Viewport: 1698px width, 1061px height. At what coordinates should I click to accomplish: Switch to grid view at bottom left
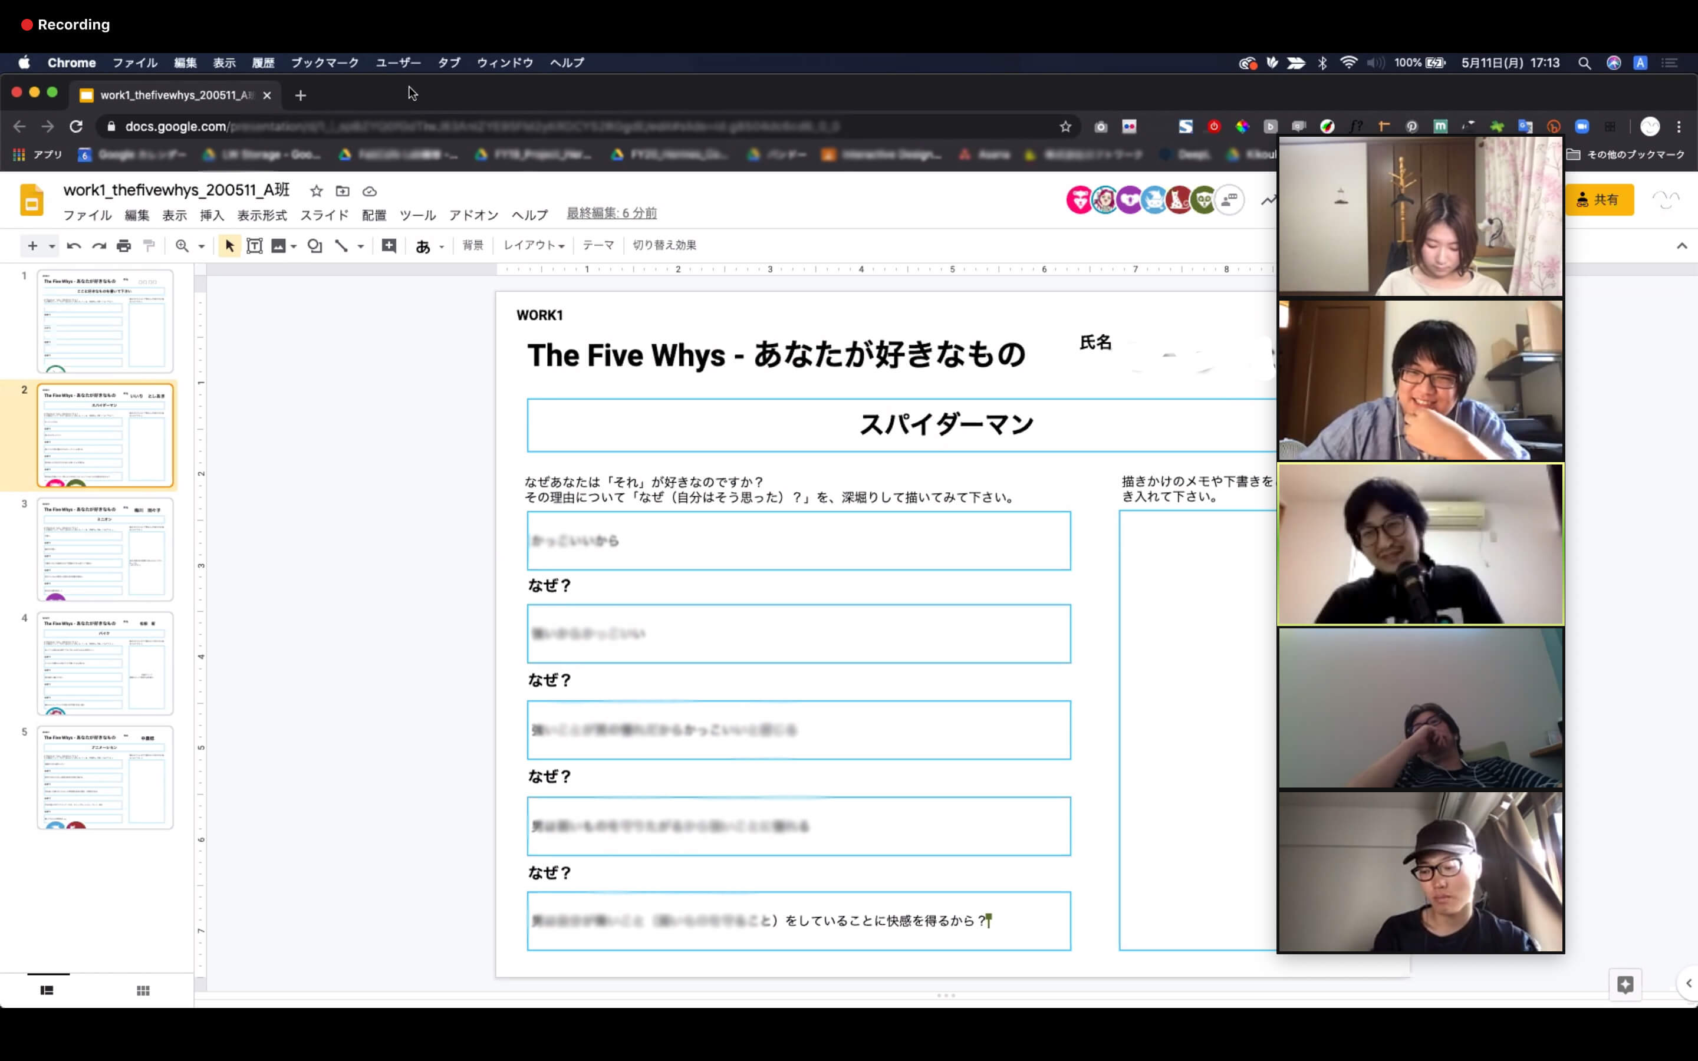(143, 990)
